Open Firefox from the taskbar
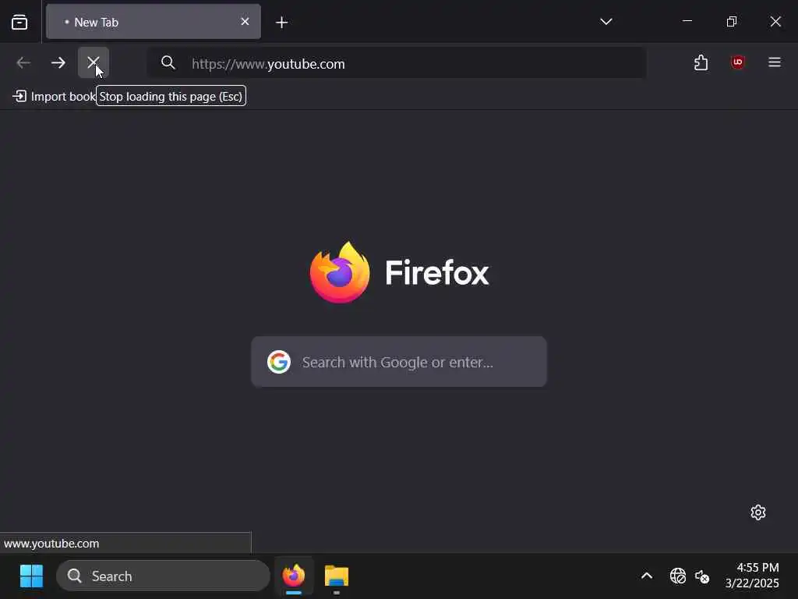798x599 pixels. click(x=294, y=576)
